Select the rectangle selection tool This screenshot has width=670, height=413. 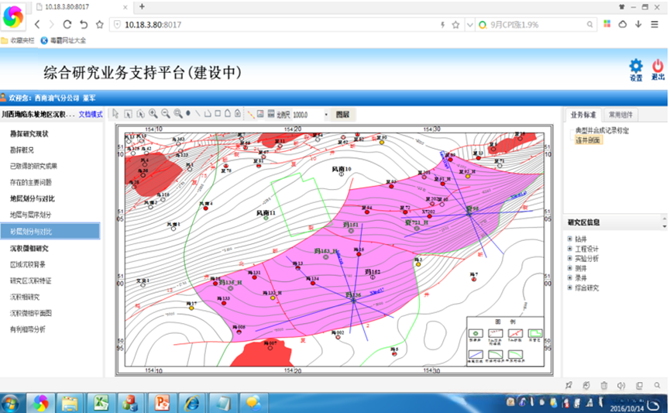click(x=128, y=114)
